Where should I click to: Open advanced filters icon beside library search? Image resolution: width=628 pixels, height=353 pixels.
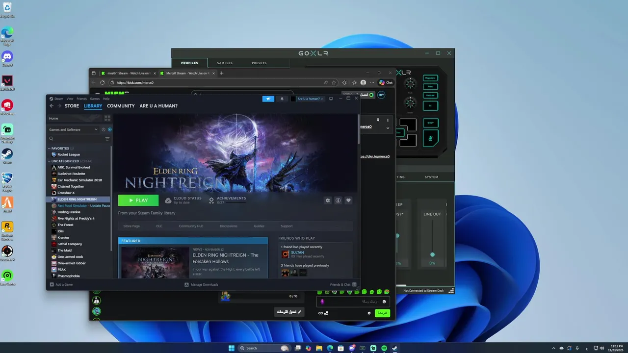tap(107, 139)
